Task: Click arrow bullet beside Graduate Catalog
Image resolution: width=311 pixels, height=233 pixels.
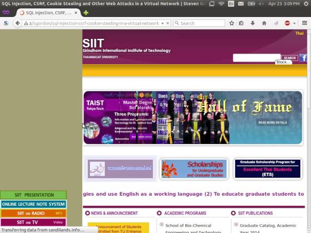Action: [236, 224]
